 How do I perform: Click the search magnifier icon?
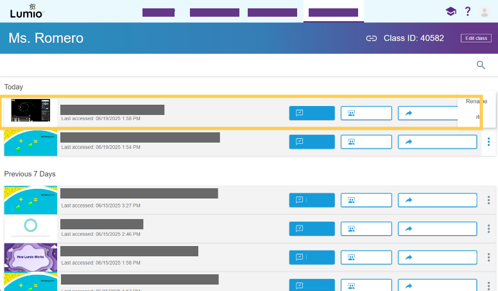click(481, 65)
